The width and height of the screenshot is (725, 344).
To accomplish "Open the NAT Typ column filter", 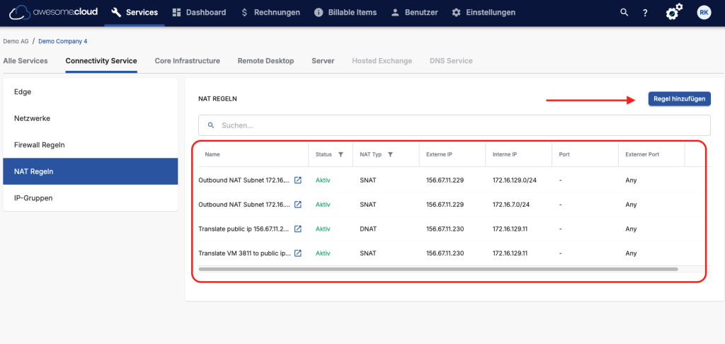I will click(x=390, y=154).
